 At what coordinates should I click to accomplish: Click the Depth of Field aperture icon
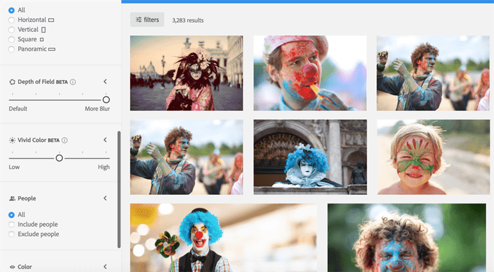[x=12, y=82]
